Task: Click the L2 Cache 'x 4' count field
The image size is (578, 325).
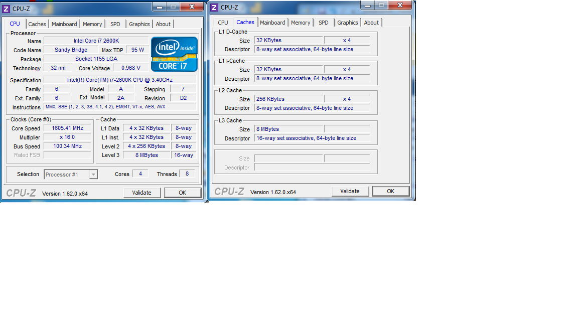Action: click(347, 99)
